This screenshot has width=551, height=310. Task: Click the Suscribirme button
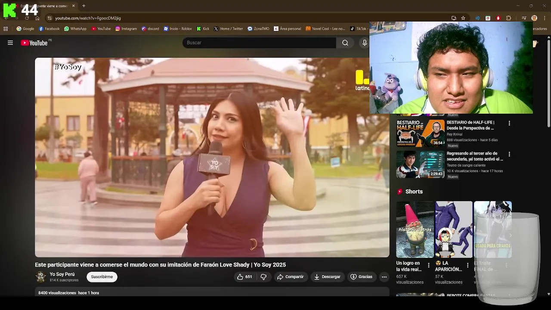[102, 277]
